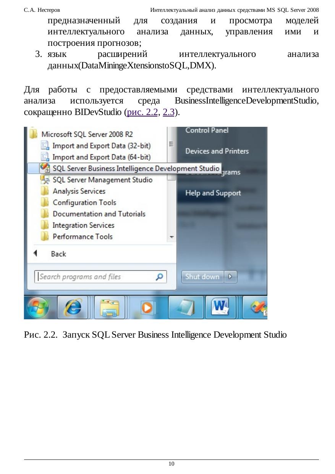Open Internet Explorer from the taskbar
The image size is (335, 474).
tap(73, 307)
